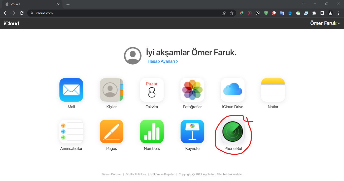Open the Takvim calendar app
Screen dimensions: 344x181
tap(152, 90)
